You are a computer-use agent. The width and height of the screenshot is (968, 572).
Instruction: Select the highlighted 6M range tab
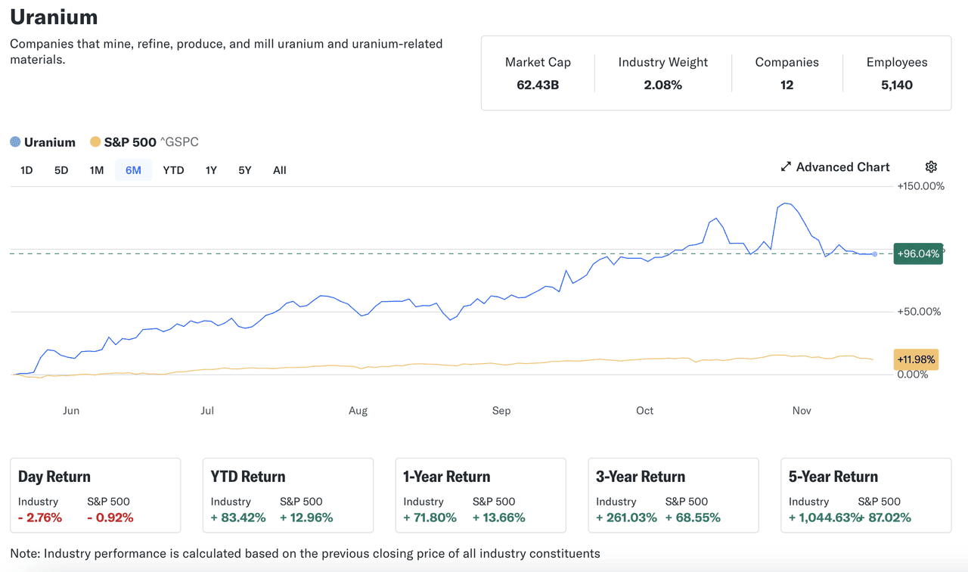(x=133, y=170)
